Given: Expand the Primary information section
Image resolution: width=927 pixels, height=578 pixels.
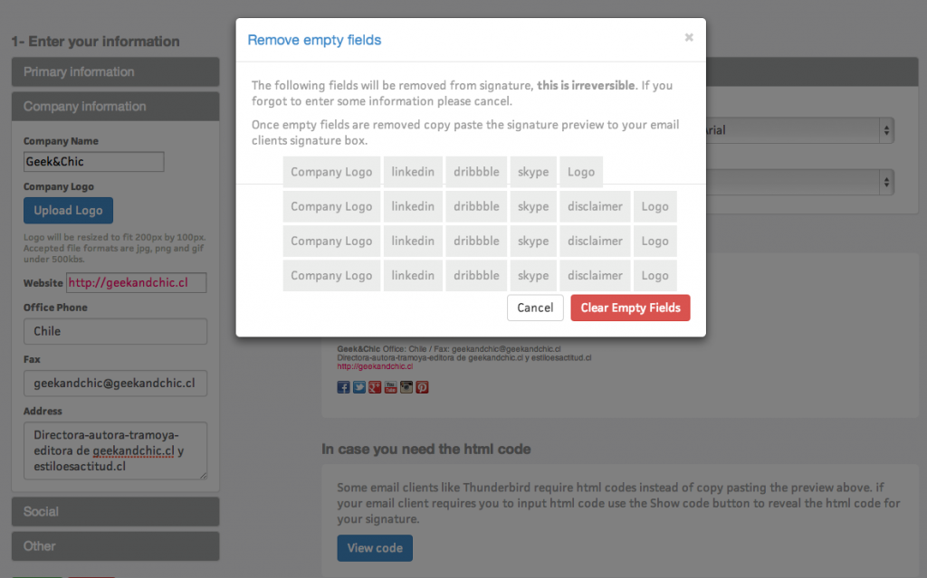Looking at the screenshot, I should (115, 72).
